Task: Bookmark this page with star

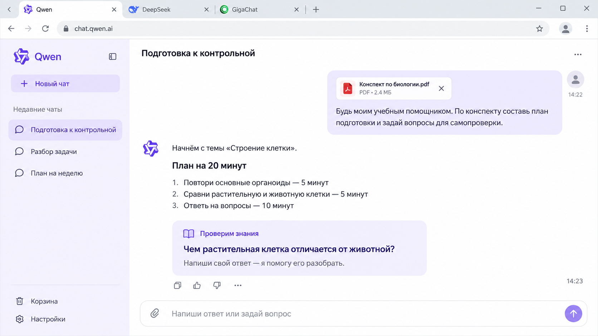Action: click(x=539, y=29)
